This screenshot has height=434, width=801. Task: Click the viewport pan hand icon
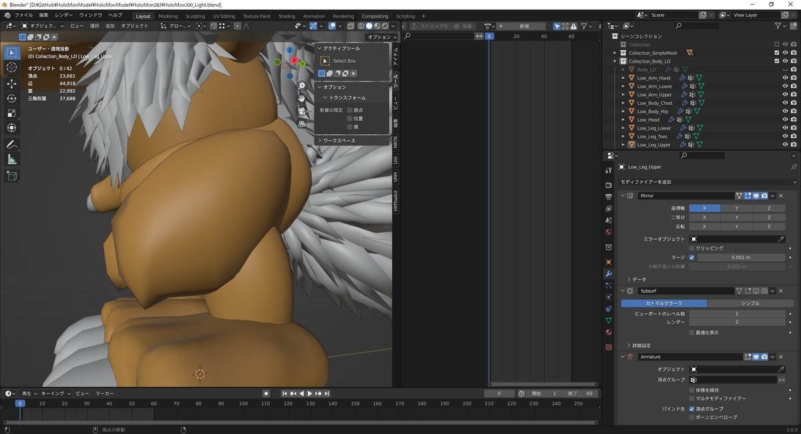pos(302,98)
